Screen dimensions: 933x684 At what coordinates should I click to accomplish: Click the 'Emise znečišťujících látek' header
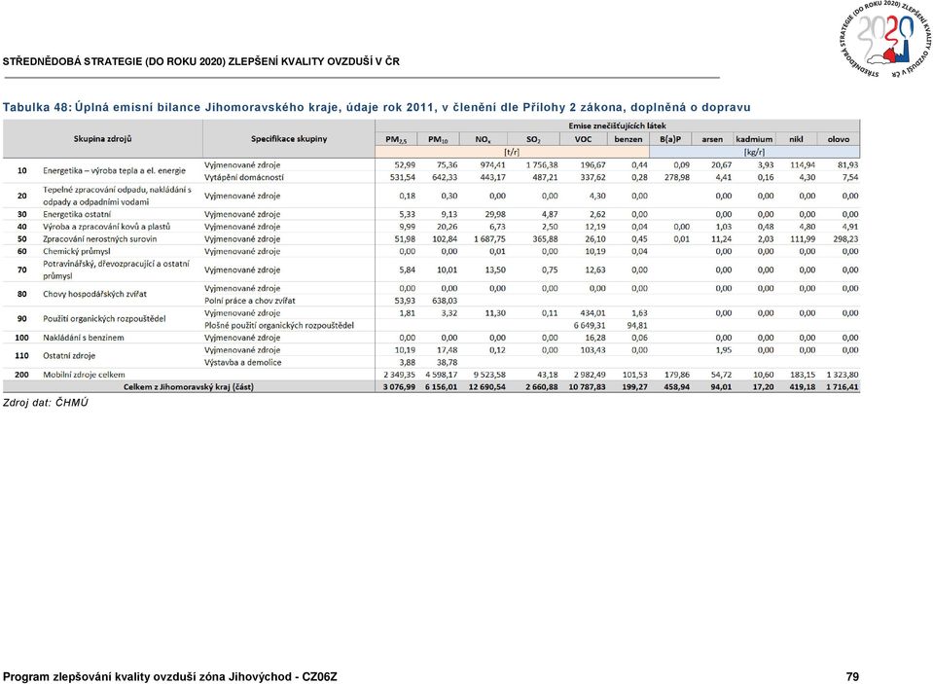click(x=617, y=126)
